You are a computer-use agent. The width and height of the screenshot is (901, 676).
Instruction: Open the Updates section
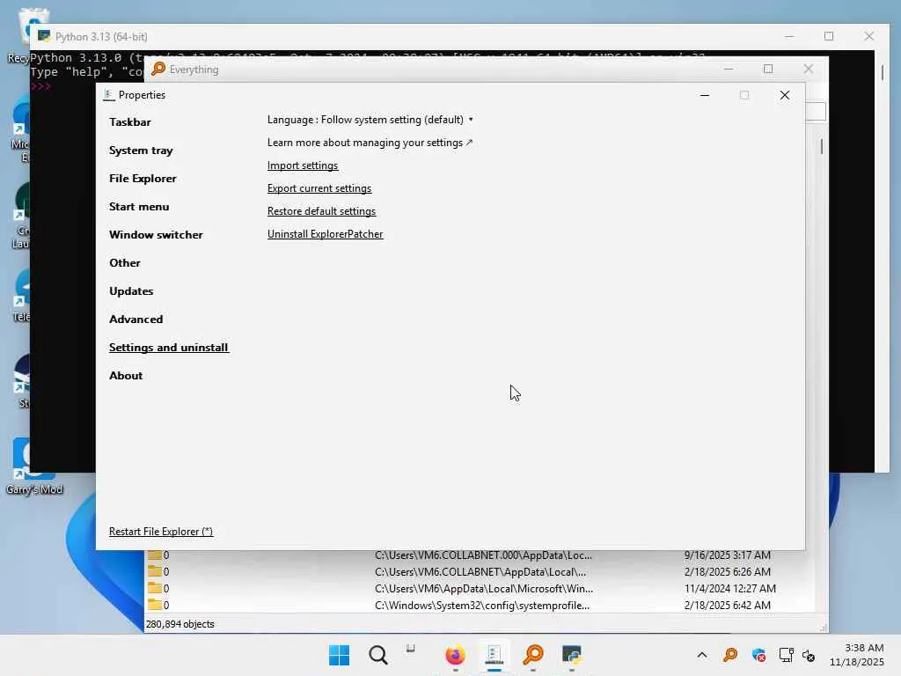click(x=131, y=290)
